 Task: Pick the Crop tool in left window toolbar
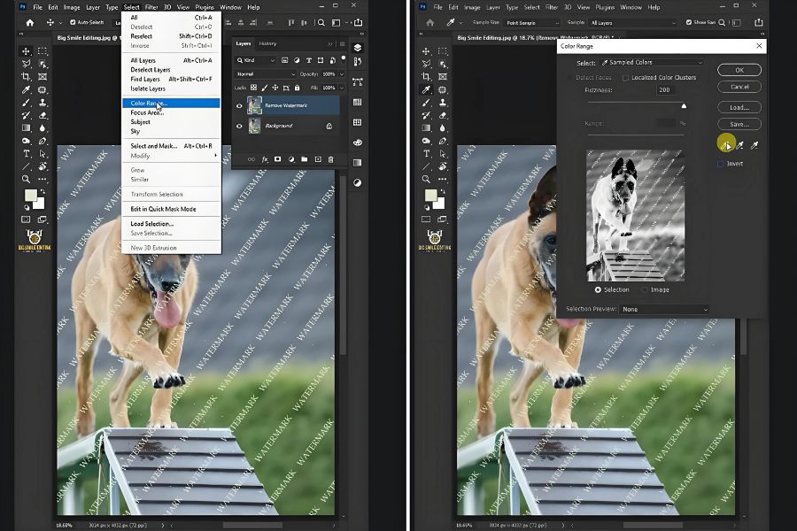(26, 77)
